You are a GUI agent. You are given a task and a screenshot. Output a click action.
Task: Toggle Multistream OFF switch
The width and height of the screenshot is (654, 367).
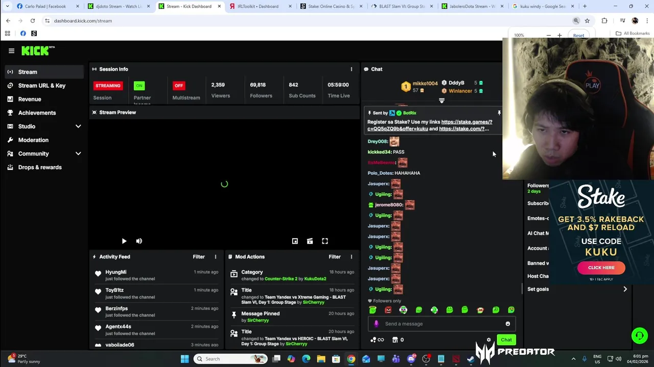click(x=178, y=86)
